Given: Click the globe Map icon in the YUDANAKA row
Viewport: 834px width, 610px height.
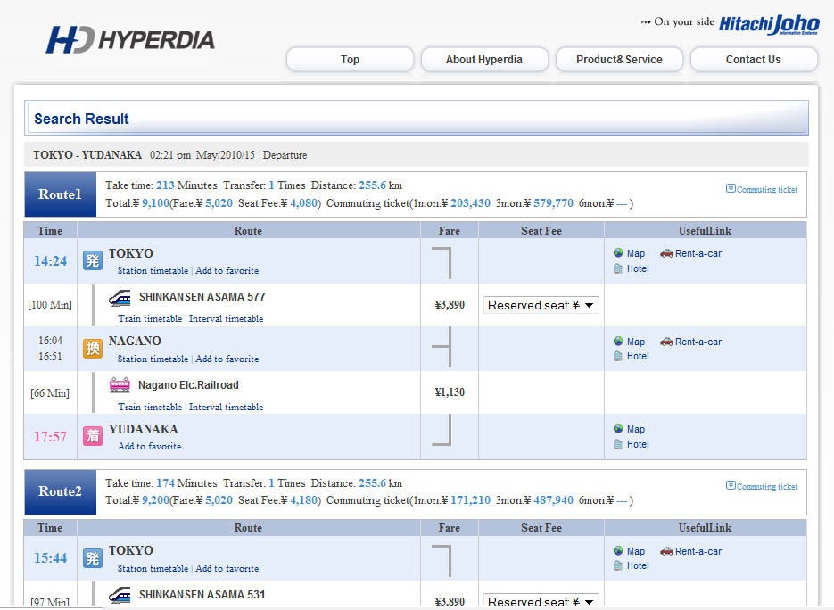Looking at the screenshot, I should click(618, 429).
